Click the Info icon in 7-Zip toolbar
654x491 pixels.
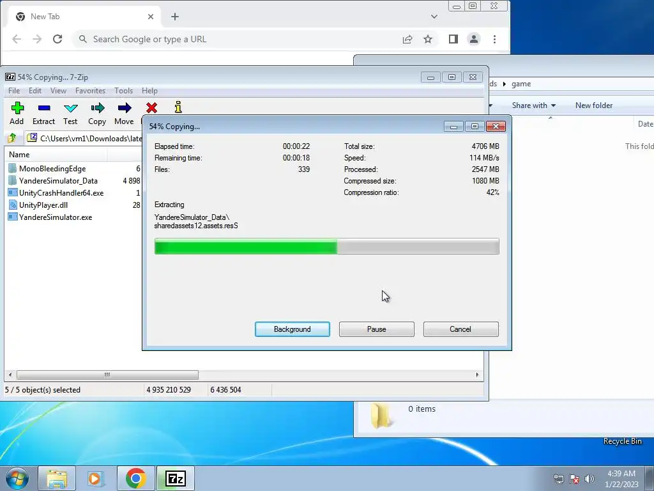pyautogui.click(x=178, y=107)
